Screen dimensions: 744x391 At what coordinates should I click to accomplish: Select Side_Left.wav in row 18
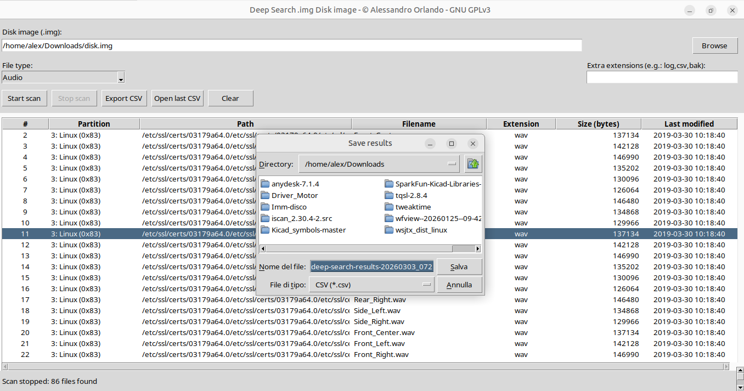tap(377, 310)
